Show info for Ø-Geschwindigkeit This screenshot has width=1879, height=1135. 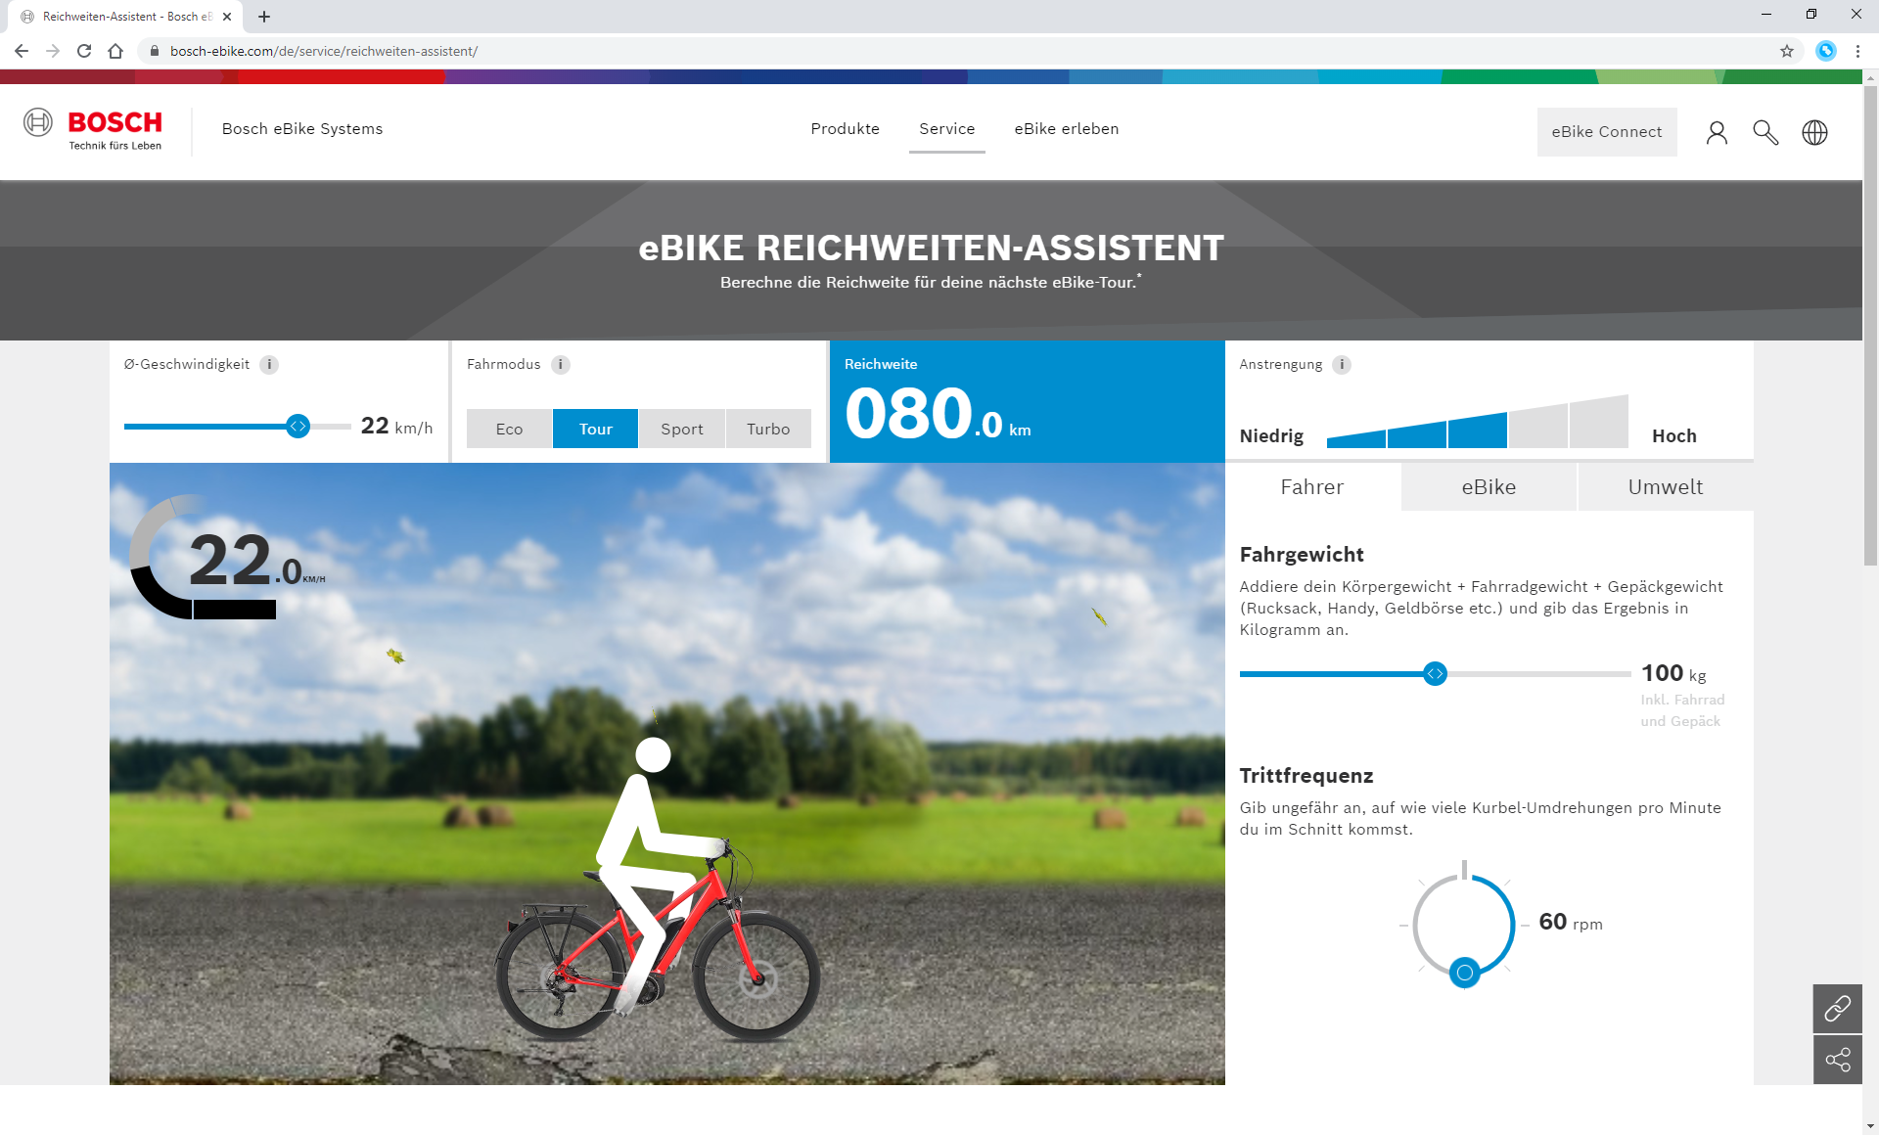270,364
